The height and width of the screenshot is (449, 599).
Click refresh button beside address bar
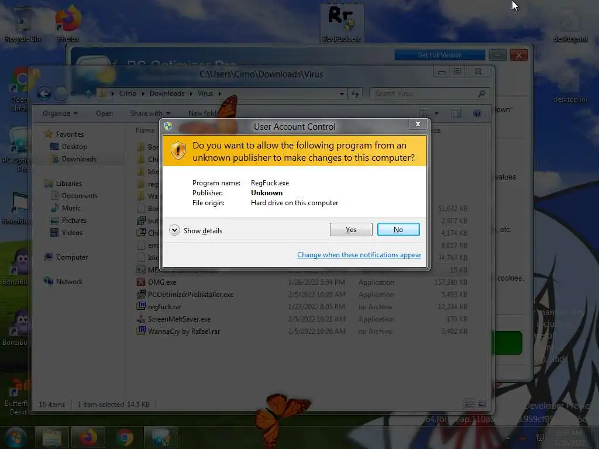[x=355, y=94]
